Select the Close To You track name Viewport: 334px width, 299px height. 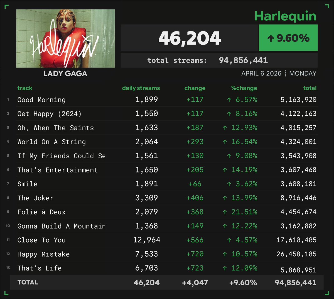[41, 240]
